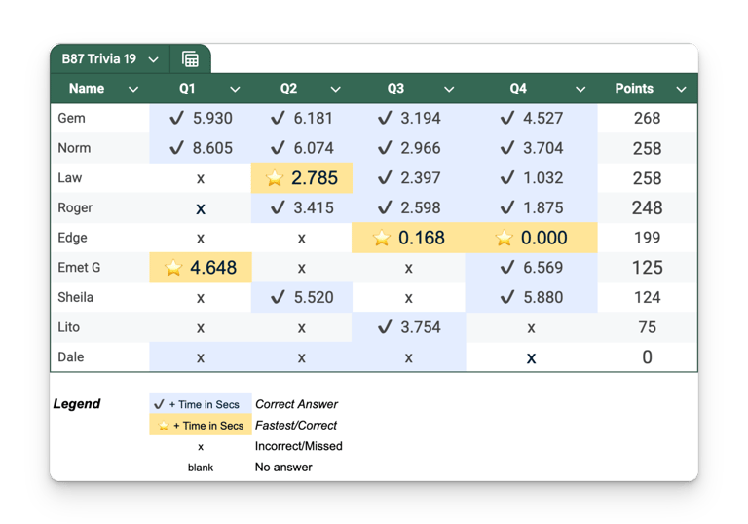Click the star in Emet G's Q1 cell
The height and width of the screenshot is (524, 748).
(173, 268)
